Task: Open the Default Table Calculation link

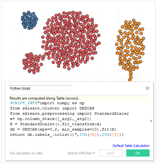Action: tap(131, 146)
